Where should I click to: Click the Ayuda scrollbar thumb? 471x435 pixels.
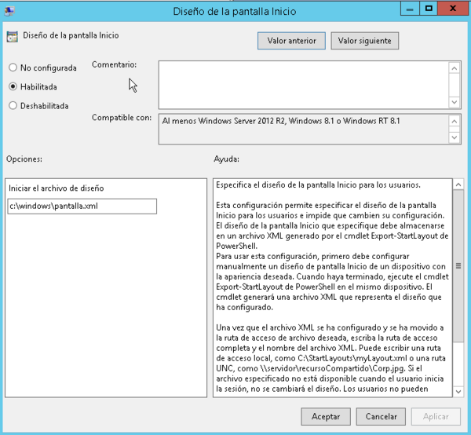point(458,266)
